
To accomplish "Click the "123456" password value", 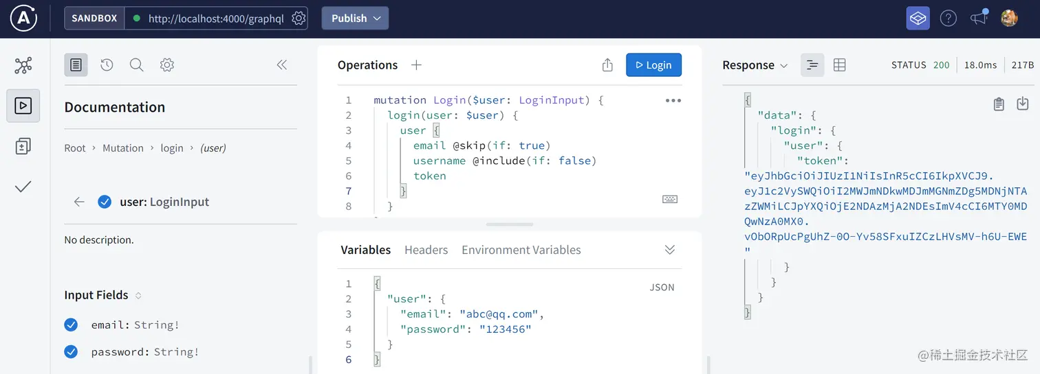I will coord(506,329).
